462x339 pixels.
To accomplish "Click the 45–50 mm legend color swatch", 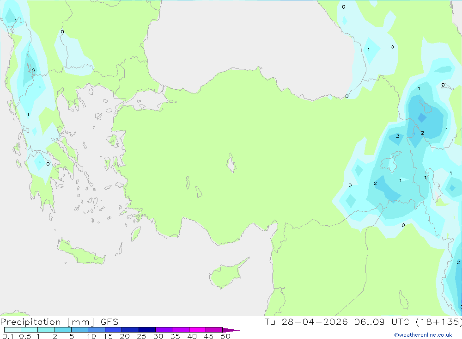I will [214, 330].
